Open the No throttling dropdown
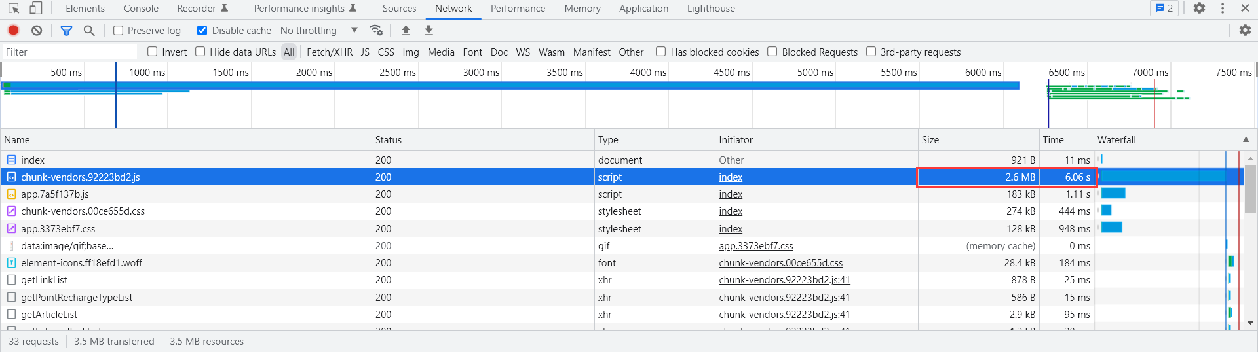This screenshot has width=1258, height=352. tap(319, 30)
